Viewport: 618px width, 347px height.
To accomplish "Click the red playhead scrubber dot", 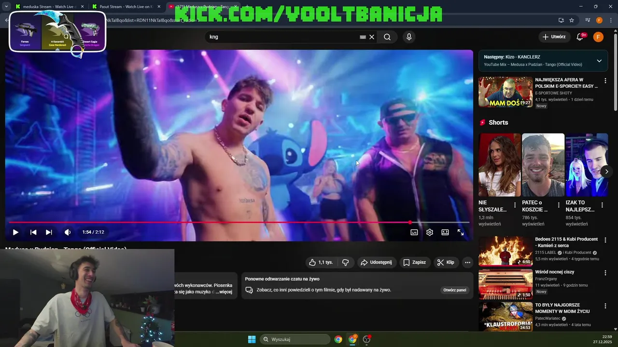I will 410,222.
